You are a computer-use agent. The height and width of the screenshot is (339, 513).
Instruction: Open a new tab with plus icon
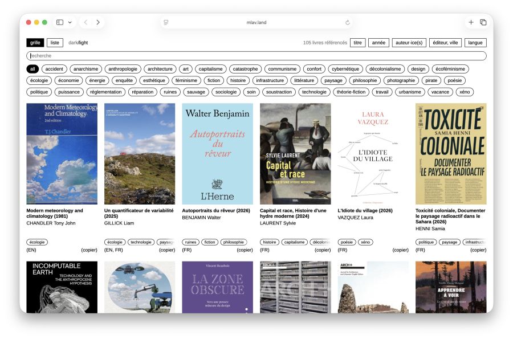[x=471, y=22]
